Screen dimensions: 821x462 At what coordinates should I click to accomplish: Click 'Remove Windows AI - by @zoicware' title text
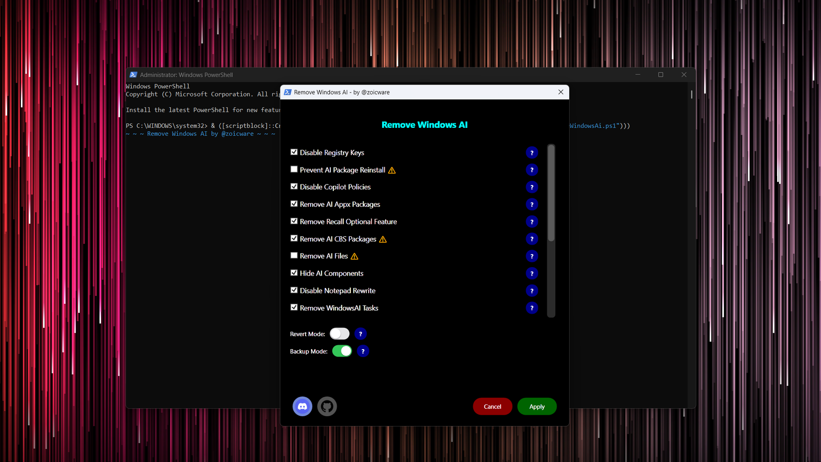coord(342,92)
